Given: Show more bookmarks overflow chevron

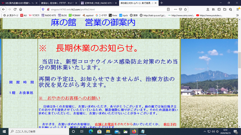Looking at the screenshot, I should point(237,15).
